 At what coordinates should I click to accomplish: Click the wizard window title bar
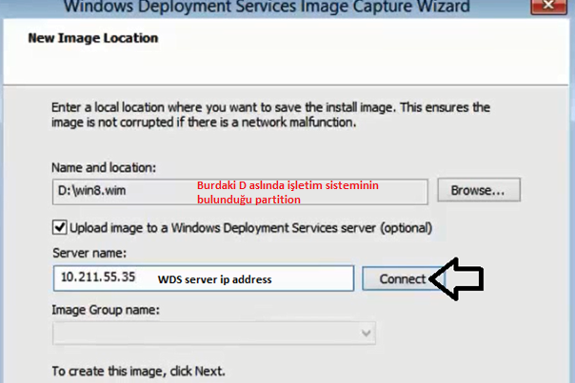267,7
